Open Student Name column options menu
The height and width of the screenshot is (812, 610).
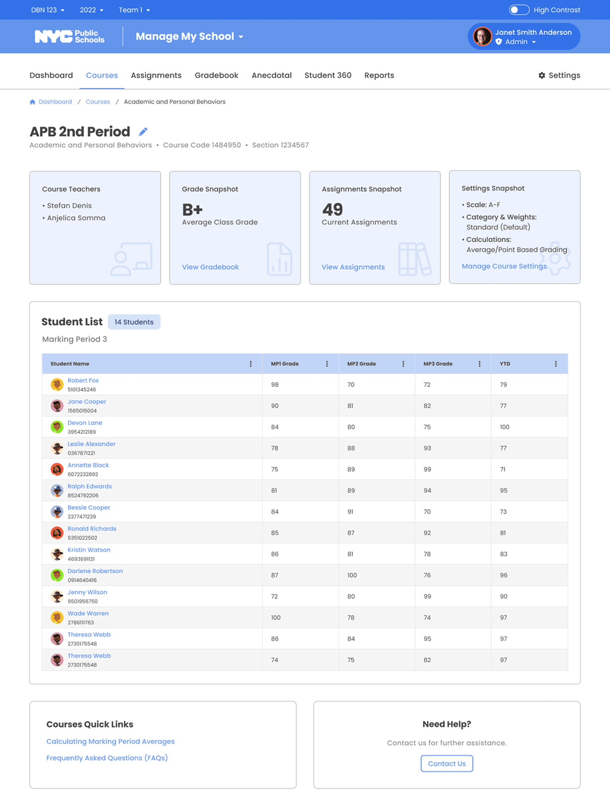(x=250, y=364)
